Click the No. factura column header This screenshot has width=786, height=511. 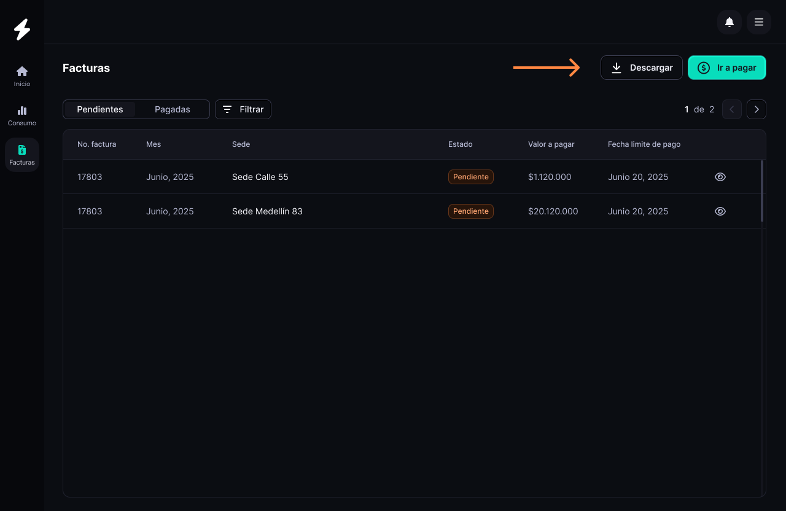pos(97,144)
